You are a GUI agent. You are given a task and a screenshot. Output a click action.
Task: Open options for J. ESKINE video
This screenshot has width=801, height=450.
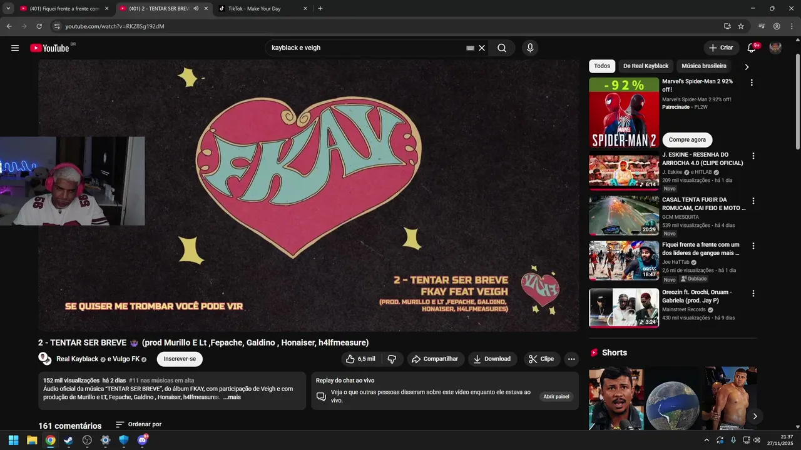753,156
